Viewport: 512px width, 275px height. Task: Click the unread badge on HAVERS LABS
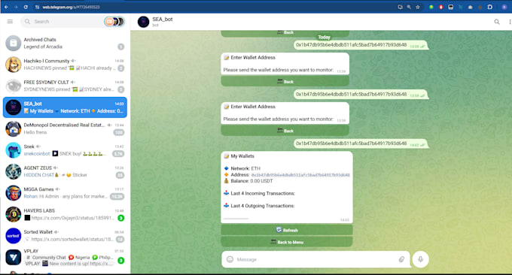tap(120, 218)
